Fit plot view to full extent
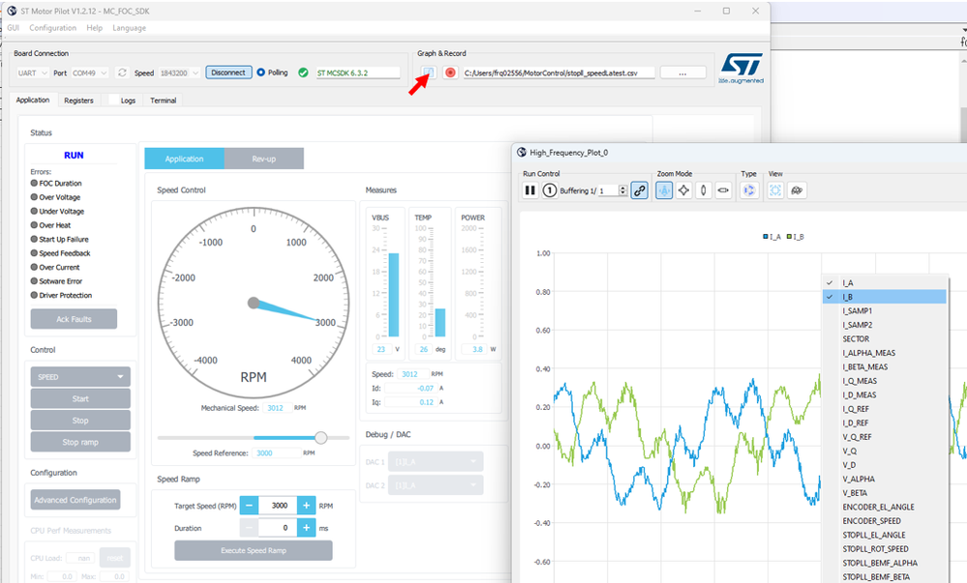Viewport: 967px width, 583px height. pos(775,190)
